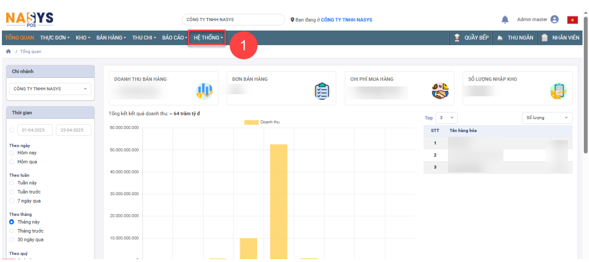Click the start date field 01-04-2025
This screenshot has width=589, height=262.
coord(35,130)
